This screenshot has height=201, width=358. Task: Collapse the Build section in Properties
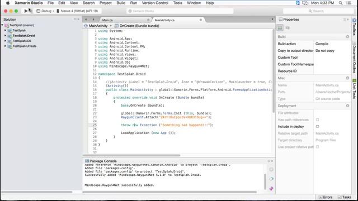(x=347, y=37)
